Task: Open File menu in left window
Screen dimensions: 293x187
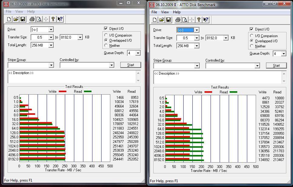Action: point(8,11)
